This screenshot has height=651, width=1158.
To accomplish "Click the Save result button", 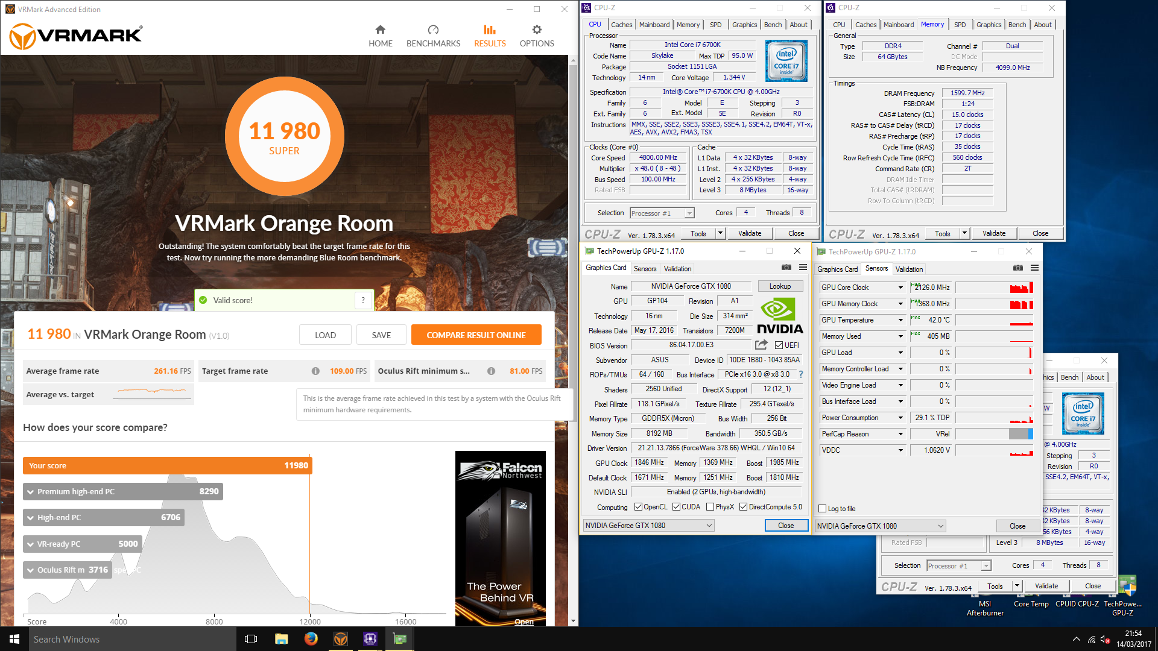I will click(x=381, y=335).
